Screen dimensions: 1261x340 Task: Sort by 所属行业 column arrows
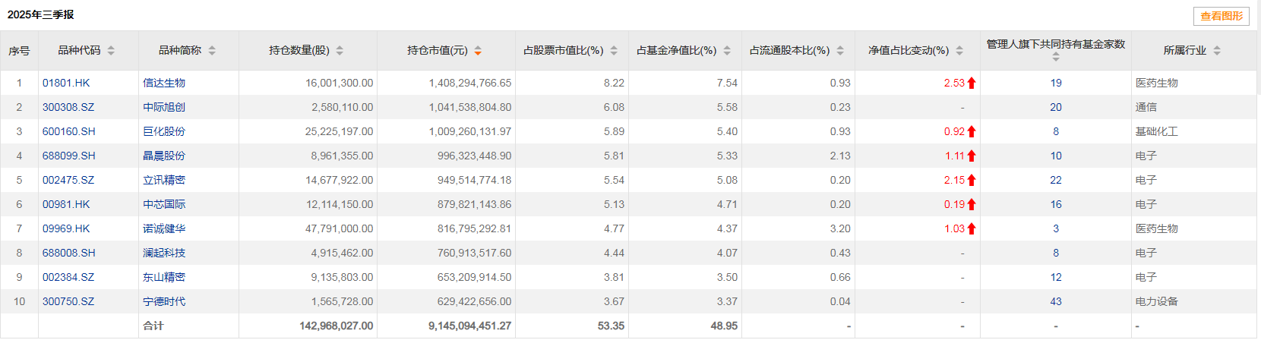click(x=1217, y=51)
